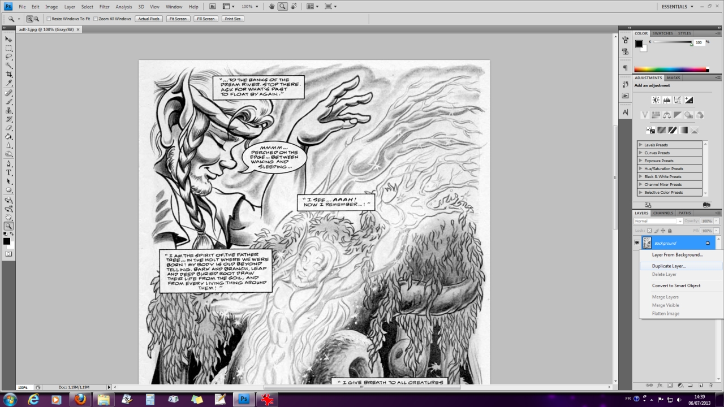The width and height of the screenshot is (724, 407).
Task: Select the Crop tool in the toolbox
Action: tap(9, 74)
